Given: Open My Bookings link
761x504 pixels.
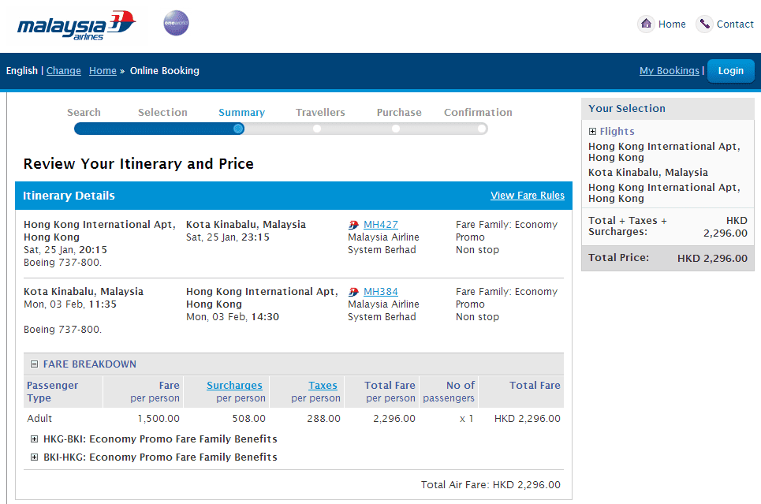Looking at the screenshot, I should (x=669, y=71).
